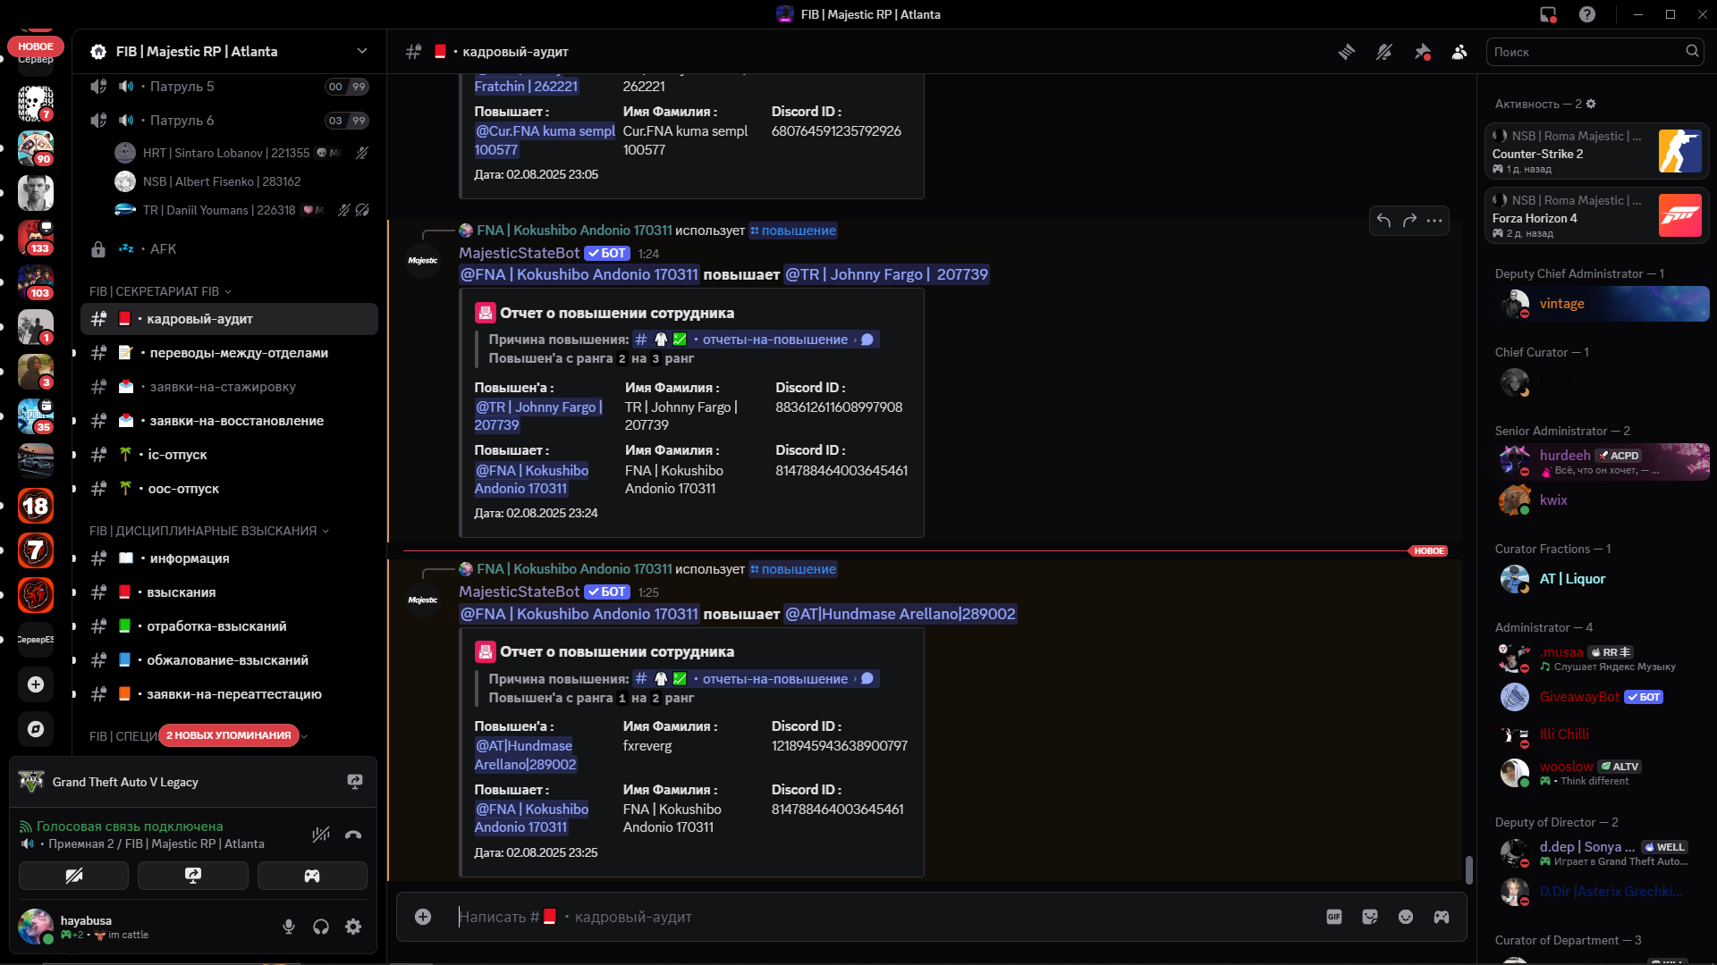This screenshot has width=1717, height=965.
Task: Open the sticker picker
Action: point(1370,917)
